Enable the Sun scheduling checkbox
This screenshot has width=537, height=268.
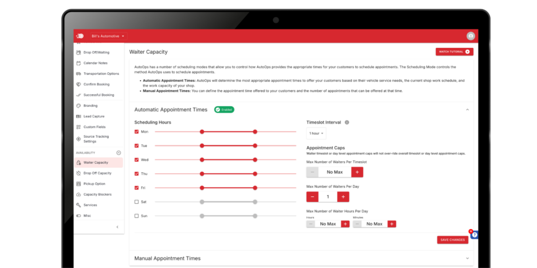137,216
